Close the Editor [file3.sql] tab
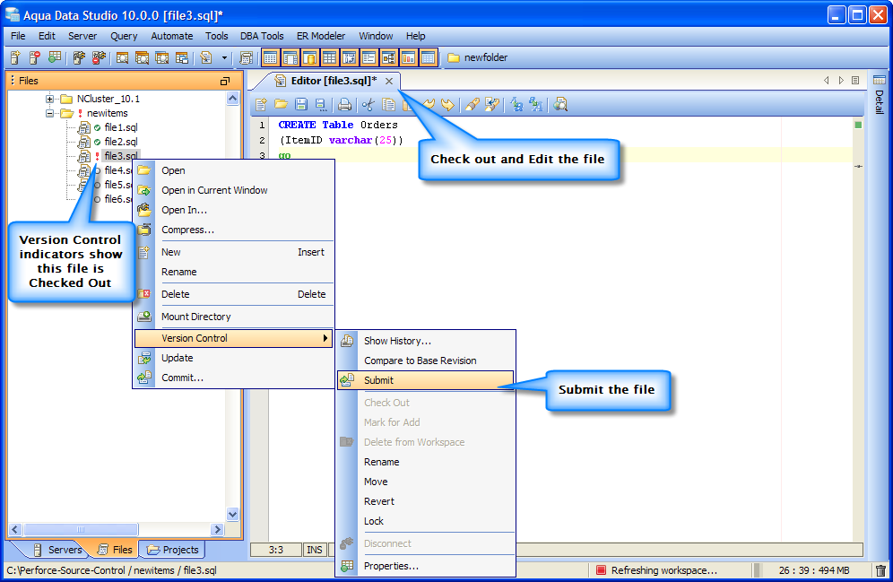 [389, 81]
